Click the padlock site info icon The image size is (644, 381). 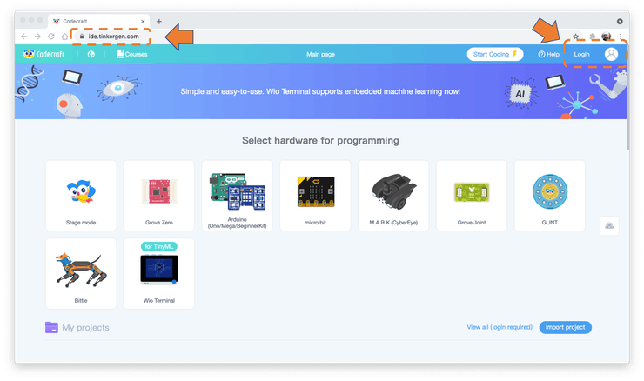point(82,37)
